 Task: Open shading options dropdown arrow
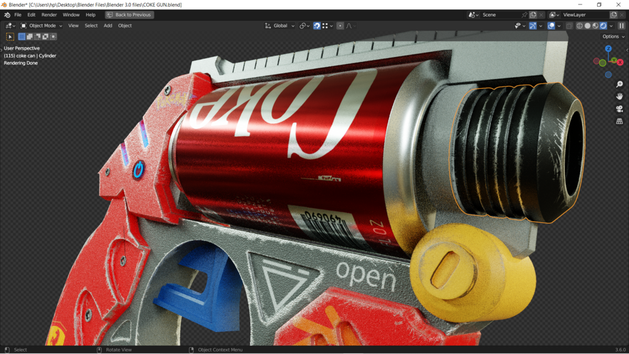611,26
